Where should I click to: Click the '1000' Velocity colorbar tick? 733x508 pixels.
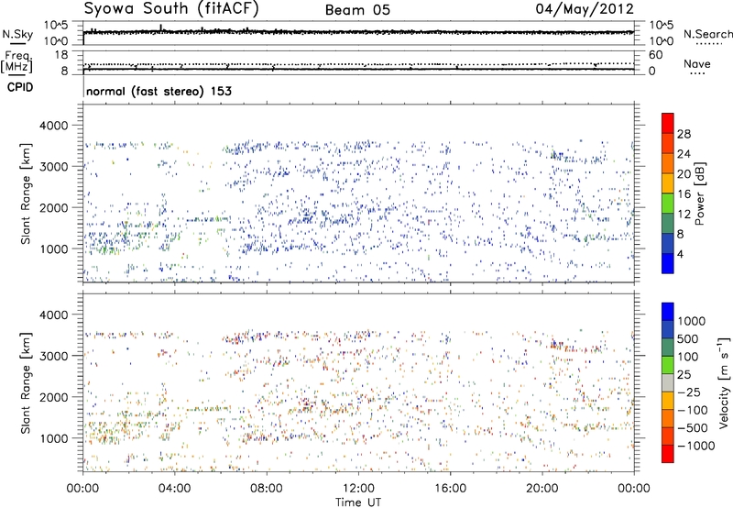[x=692, y=321]
